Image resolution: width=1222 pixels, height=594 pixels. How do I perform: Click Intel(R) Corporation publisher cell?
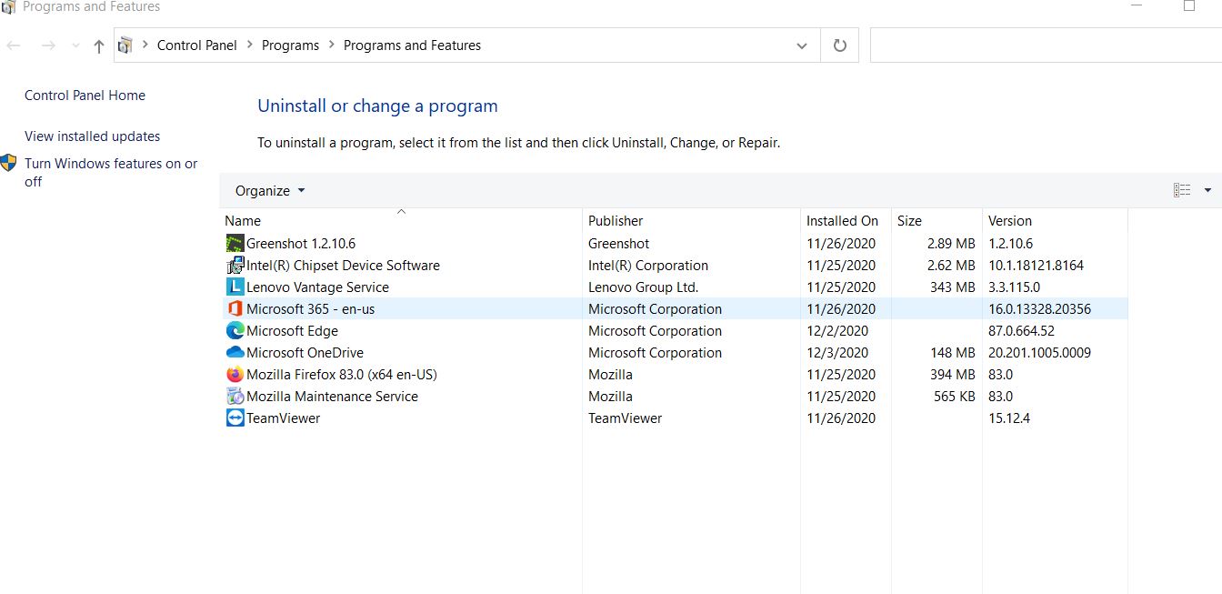(x=648, y=266)
